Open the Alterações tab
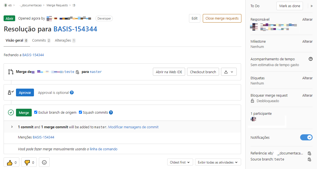317x169 pixels. (63, 40)
